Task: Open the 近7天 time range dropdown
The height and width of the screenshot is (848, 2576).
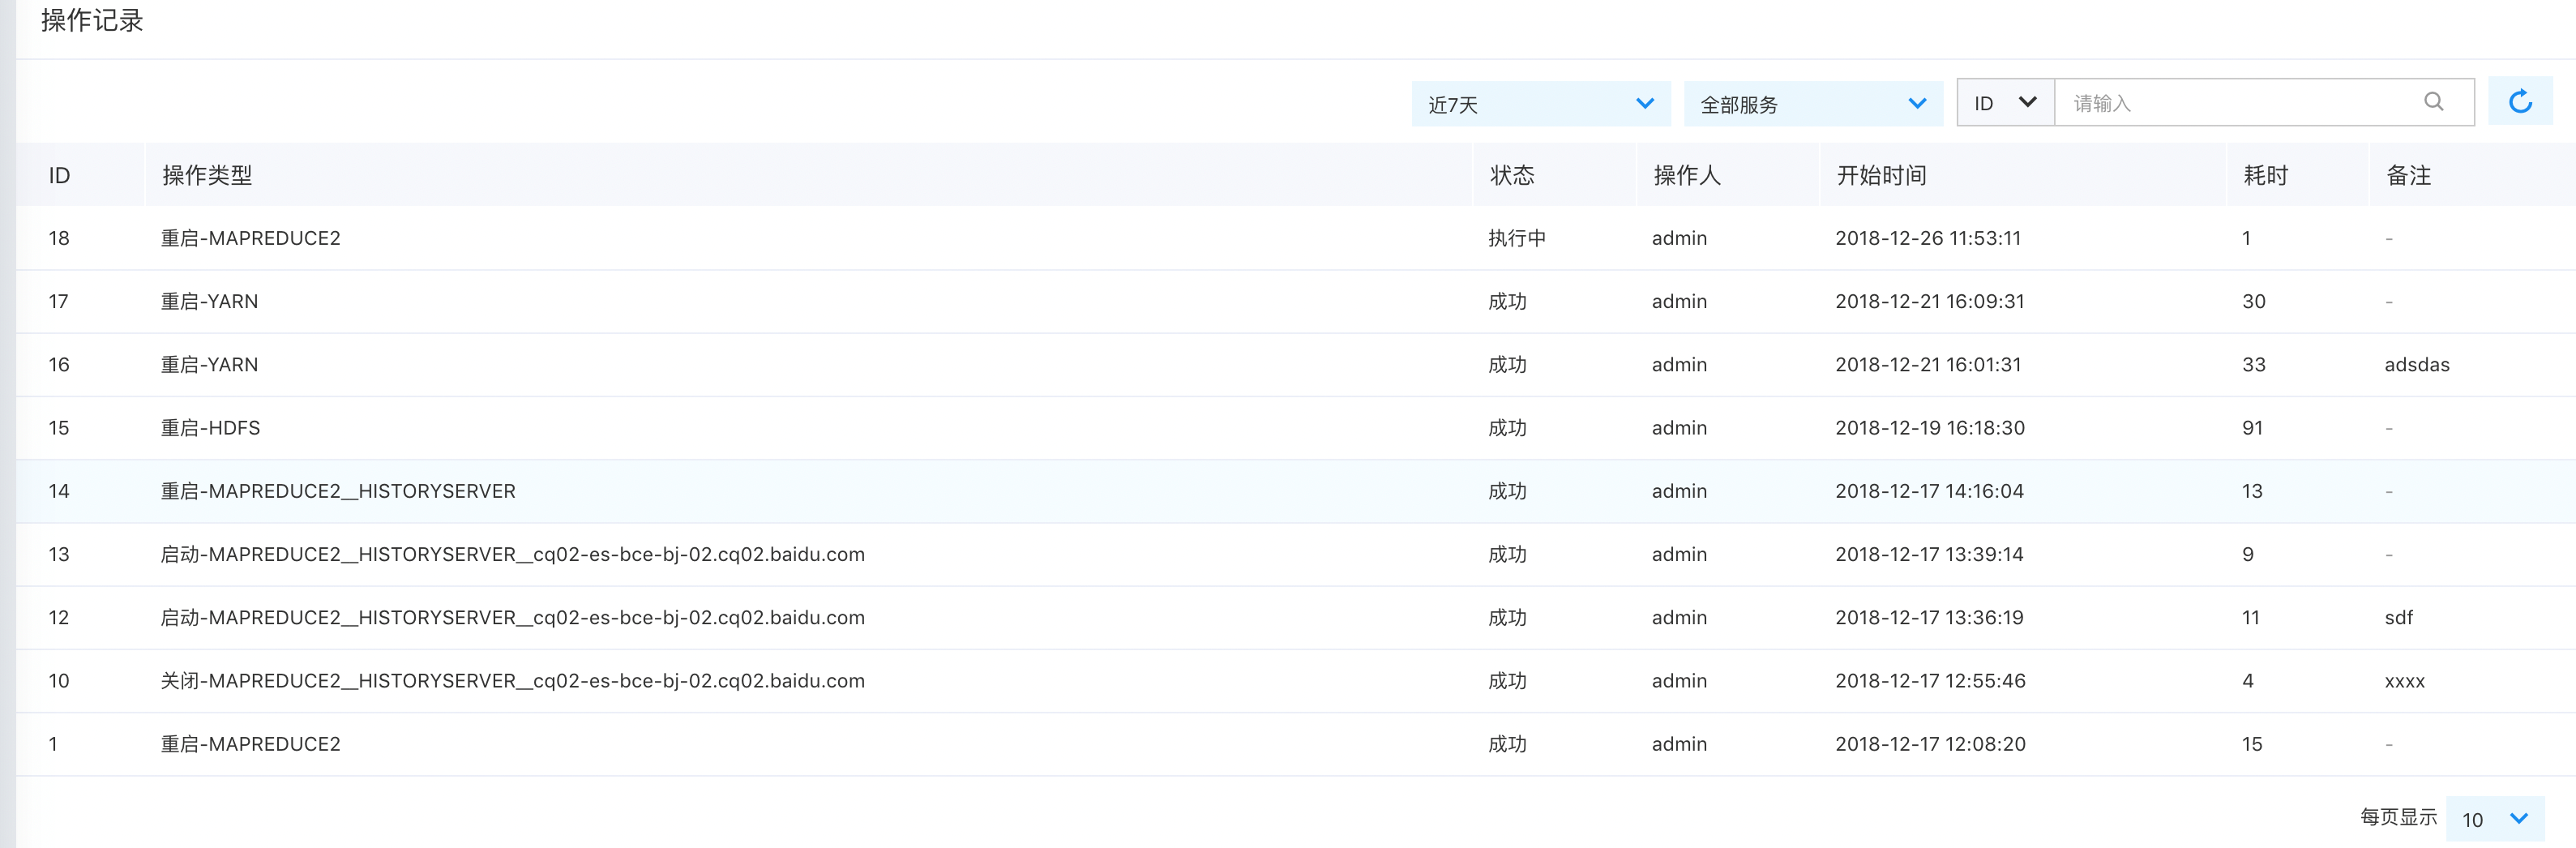Action: [1540, 104]
